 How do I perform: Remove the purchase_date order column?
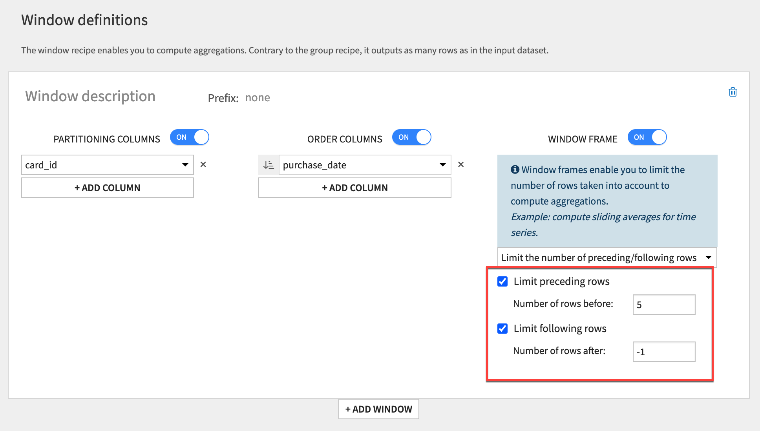[460, 164]
